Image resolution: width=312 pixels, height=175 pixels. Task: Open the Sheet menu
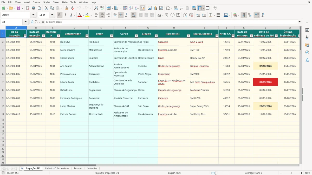point(56,2)
